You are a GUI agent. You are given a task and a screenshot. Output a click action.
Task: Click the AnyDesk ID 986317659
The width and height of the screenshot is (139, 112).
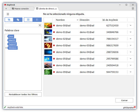click(112, 45)
